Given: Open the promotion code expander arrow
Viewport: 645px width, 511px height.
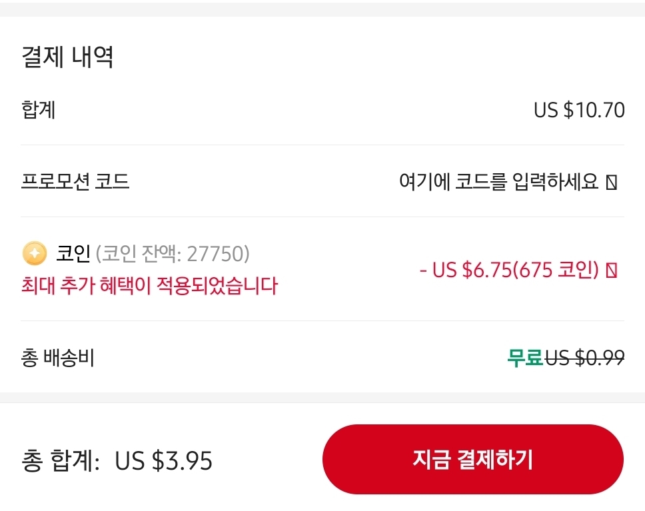Looking at the screenshot, I should 610,183.
